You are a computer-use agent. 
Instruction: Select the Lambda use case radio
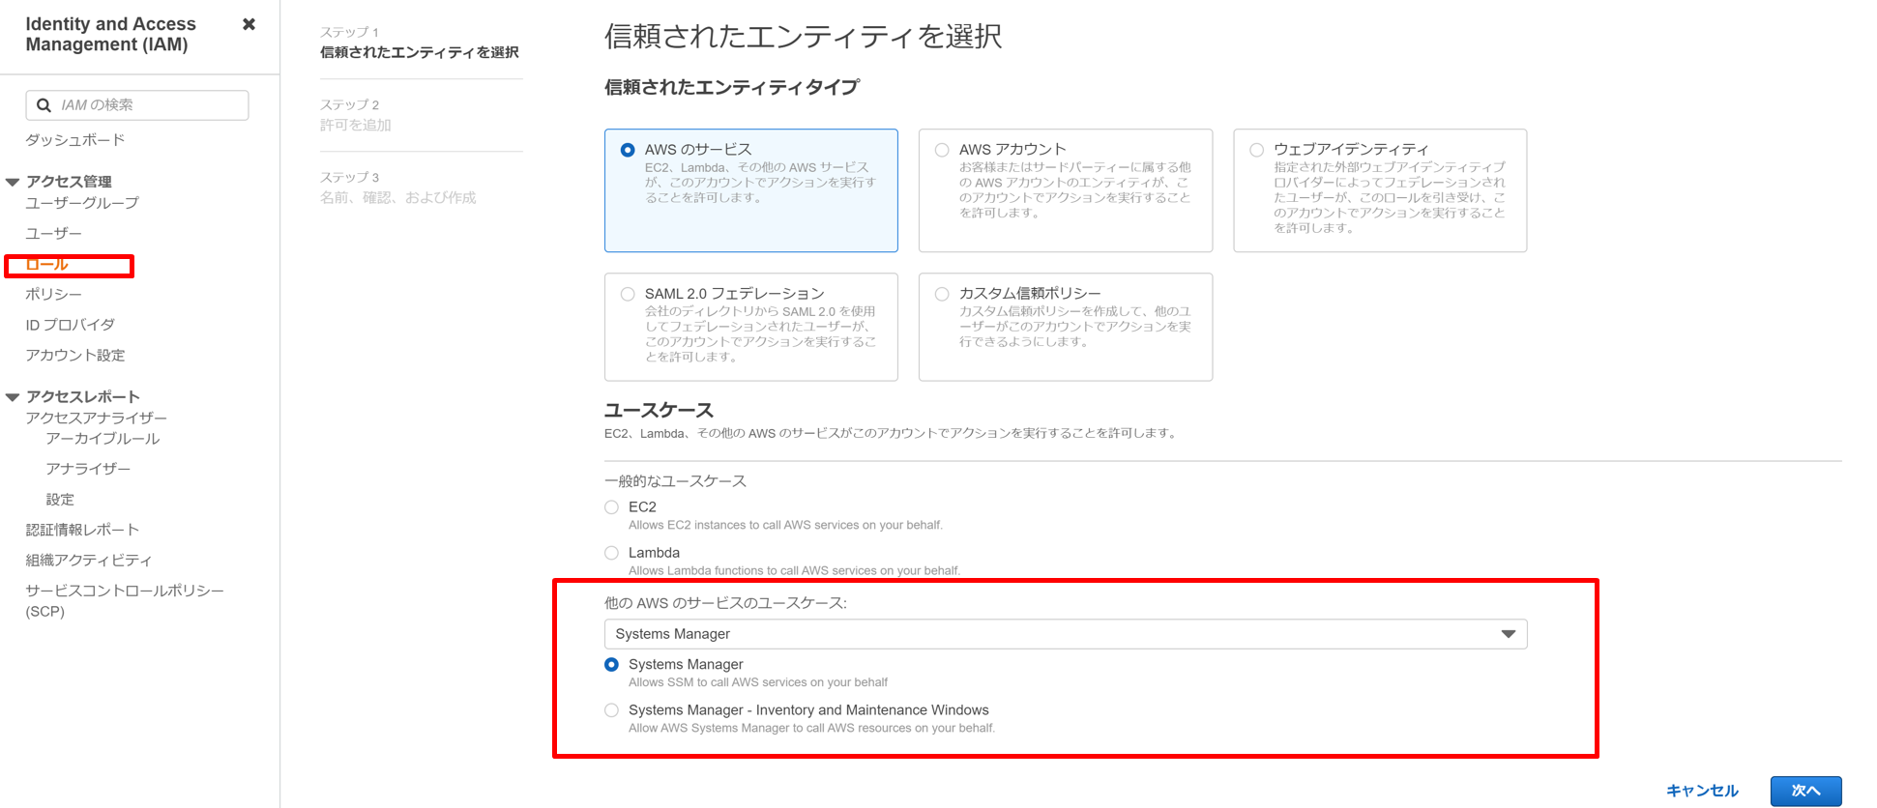[x=611, y=553]
